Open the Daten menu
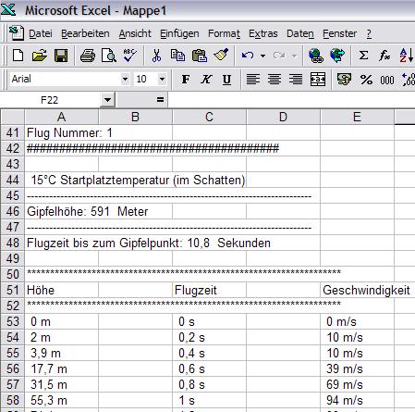 tap(300, 33)
